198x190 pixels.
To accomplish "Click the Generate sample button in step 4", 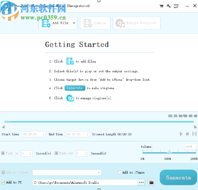I will (75, 88).
